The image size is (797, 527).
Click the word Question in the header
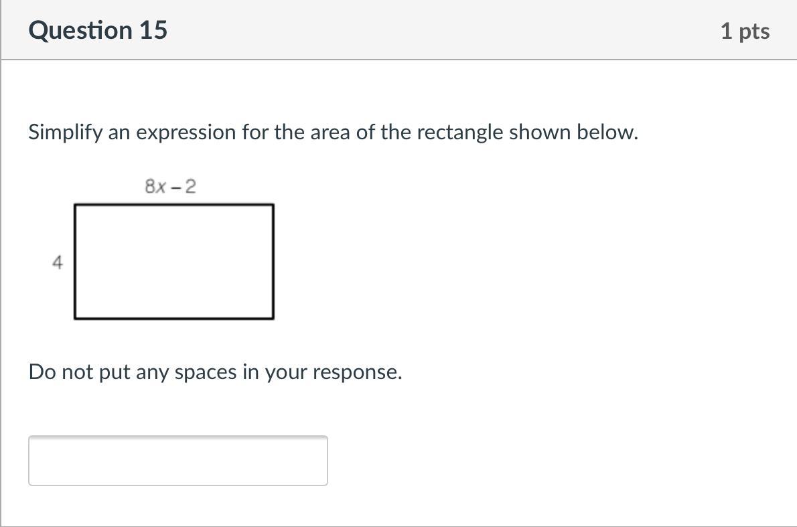(80, 30)
